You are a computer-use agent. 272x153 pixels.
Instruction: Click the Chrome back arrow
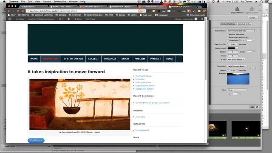[x=9, y=11]
